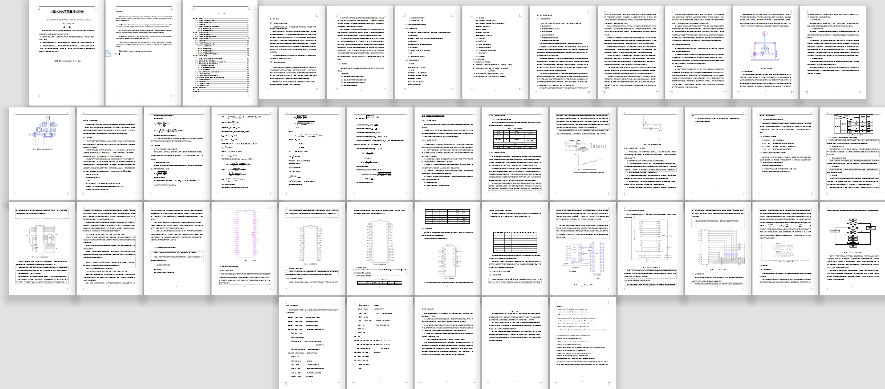Click the blue document icon beside the Abstract page

coord(108,54)
